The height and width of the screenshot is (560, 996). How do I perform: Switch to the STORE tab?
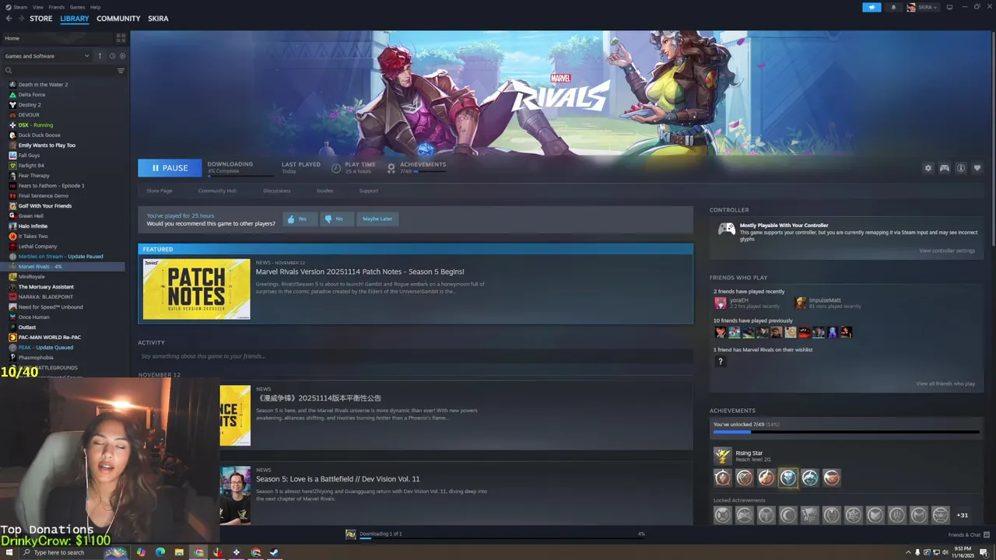[41, 19]
